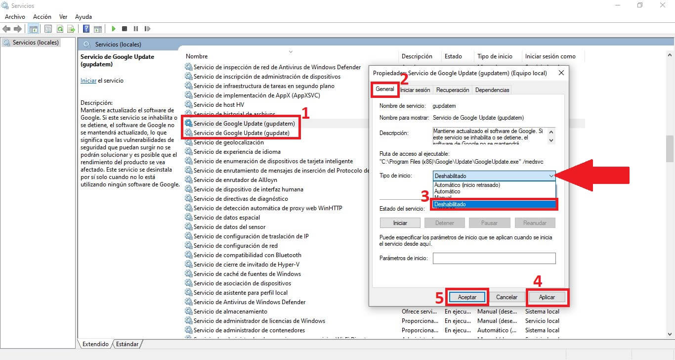Click the Forward arrow toolbar icon
675x360 pixels.
point(18,29)
